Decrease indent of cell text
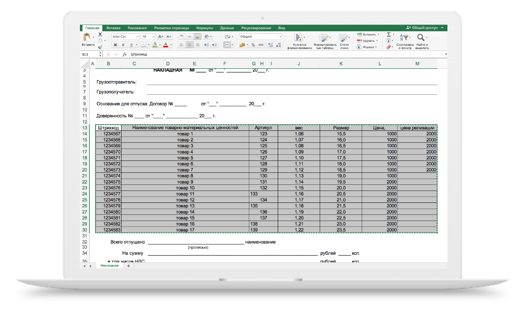The image size is (529, 321). [207, 45]
